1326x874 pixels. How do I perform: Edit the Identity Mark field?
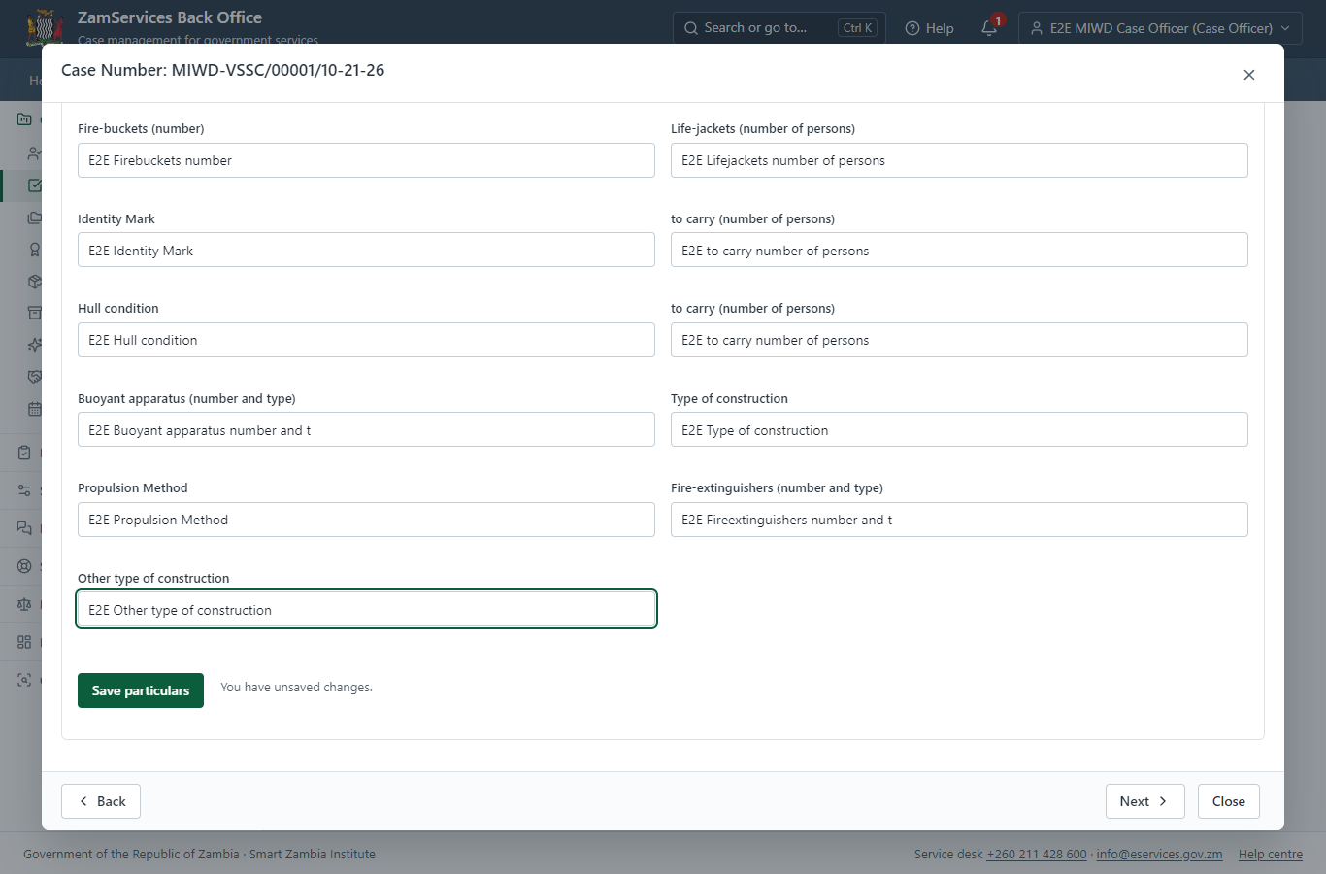[366, 251]
